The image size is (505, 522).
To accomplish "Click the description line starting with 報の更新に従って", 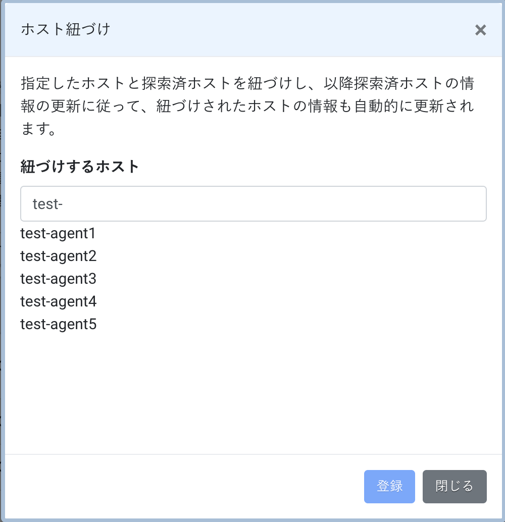I will coord(247,106).
